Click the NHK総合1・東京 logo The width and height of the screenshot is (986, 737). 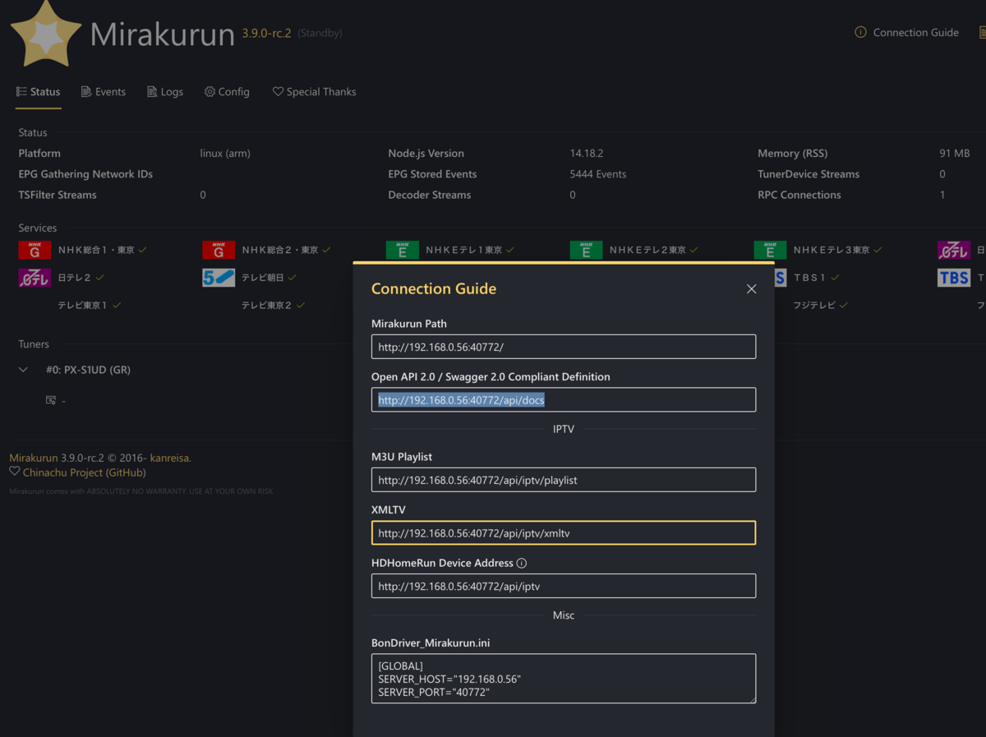tap(35, 250)
